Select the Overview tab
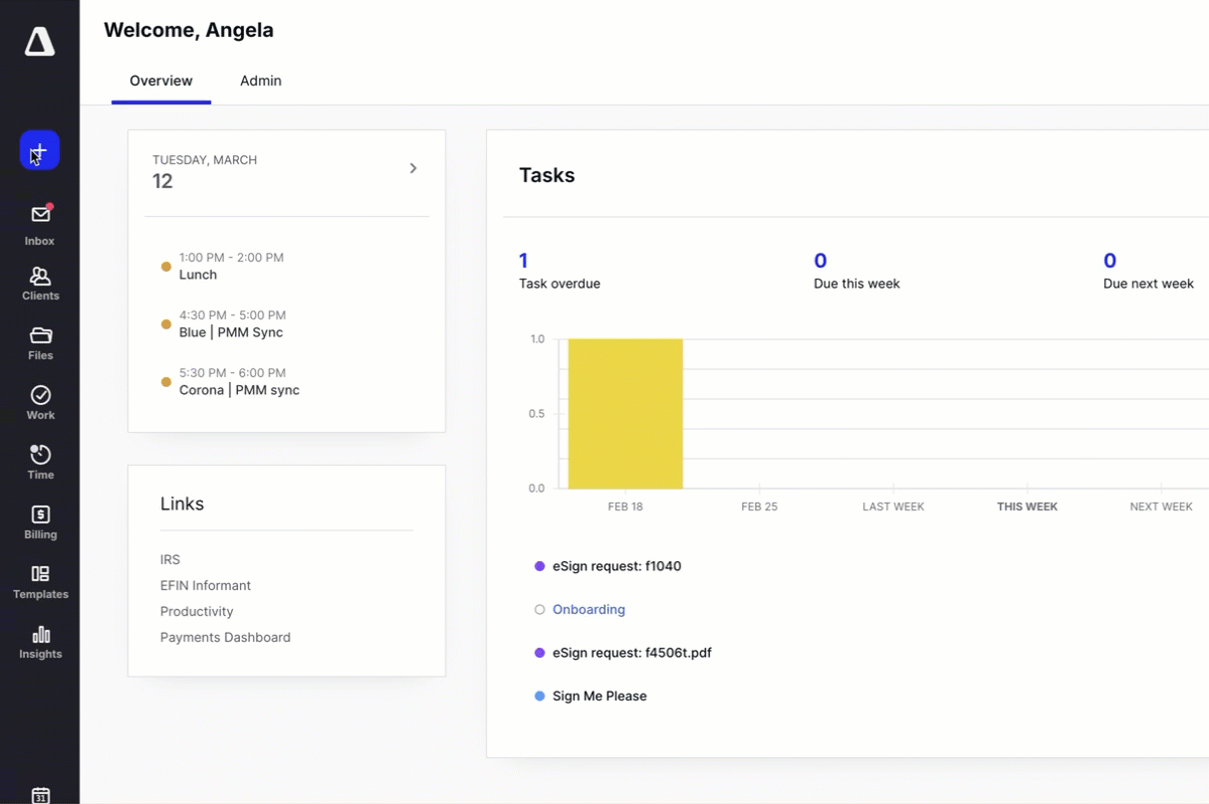1209x804 pixels. click(x=161, y=81)
